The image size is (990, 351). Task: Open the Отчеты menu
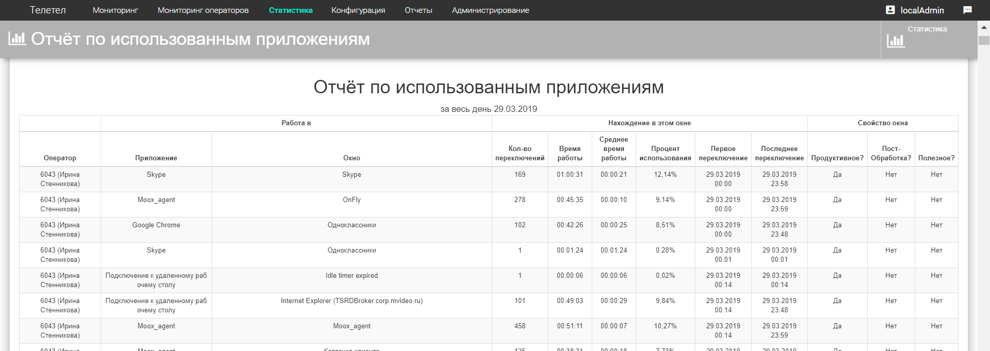pyautogui.click(x=418, y=10)
